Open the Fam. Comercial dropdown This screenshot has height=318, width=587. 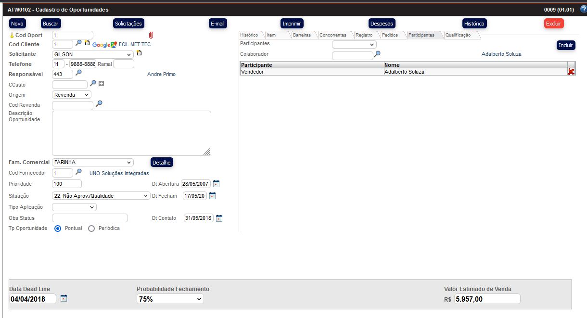click(x=92, y=163)
